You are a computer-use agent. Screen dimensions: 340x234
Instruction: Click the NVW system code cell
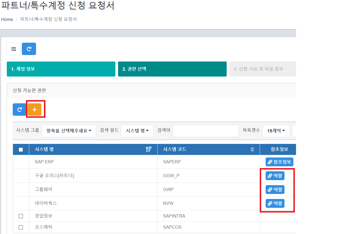tap(209, 203)
